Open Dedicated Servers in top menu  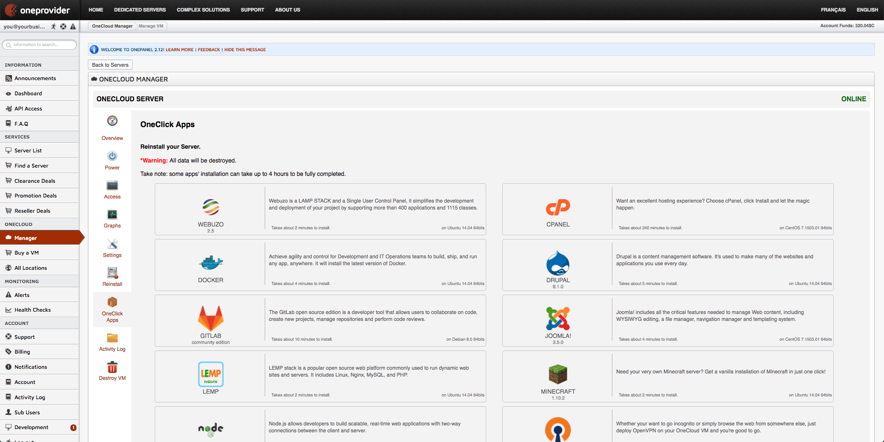[140, 10]
